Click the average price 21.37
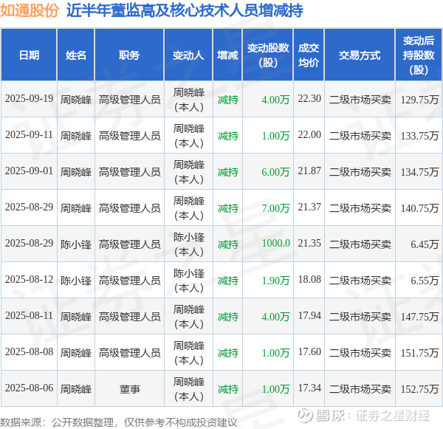443x429 pixels. tap(309, 207)
